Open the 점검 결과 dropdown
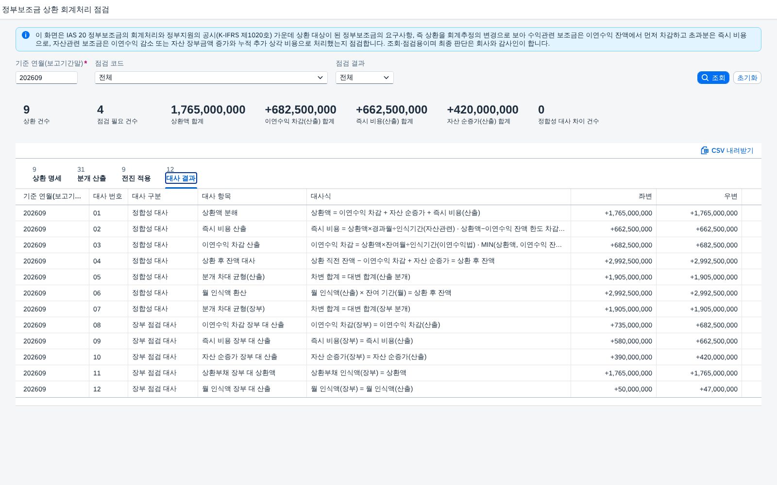This screenshot has height=485, width=777. [365, 78]
